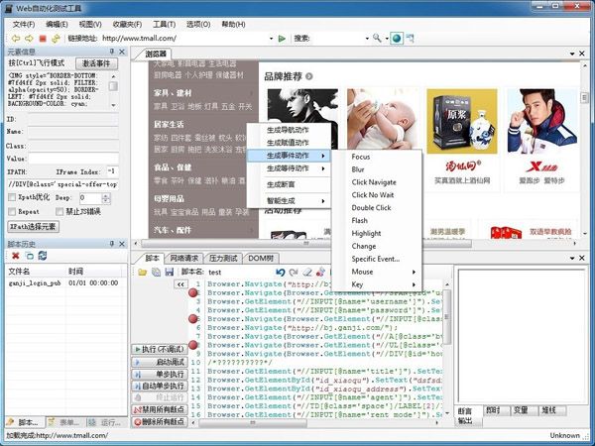Run script with 执行(不调试) button

160,349
